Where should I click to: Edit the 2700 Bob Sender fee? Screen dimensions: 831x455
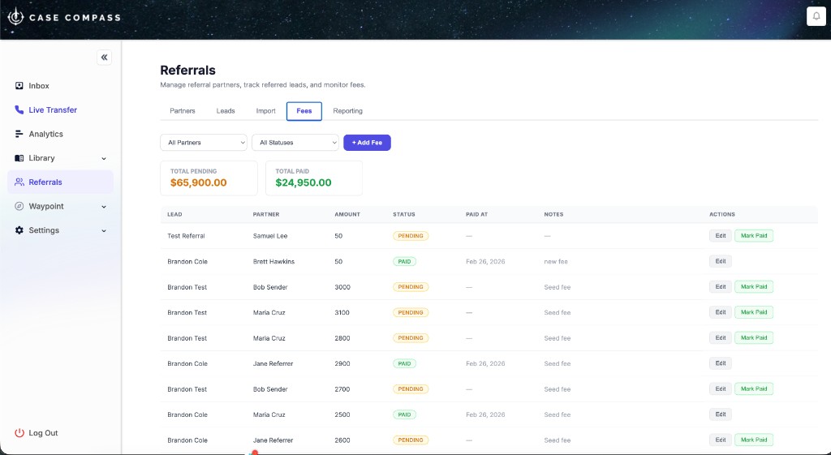[721, 388]
